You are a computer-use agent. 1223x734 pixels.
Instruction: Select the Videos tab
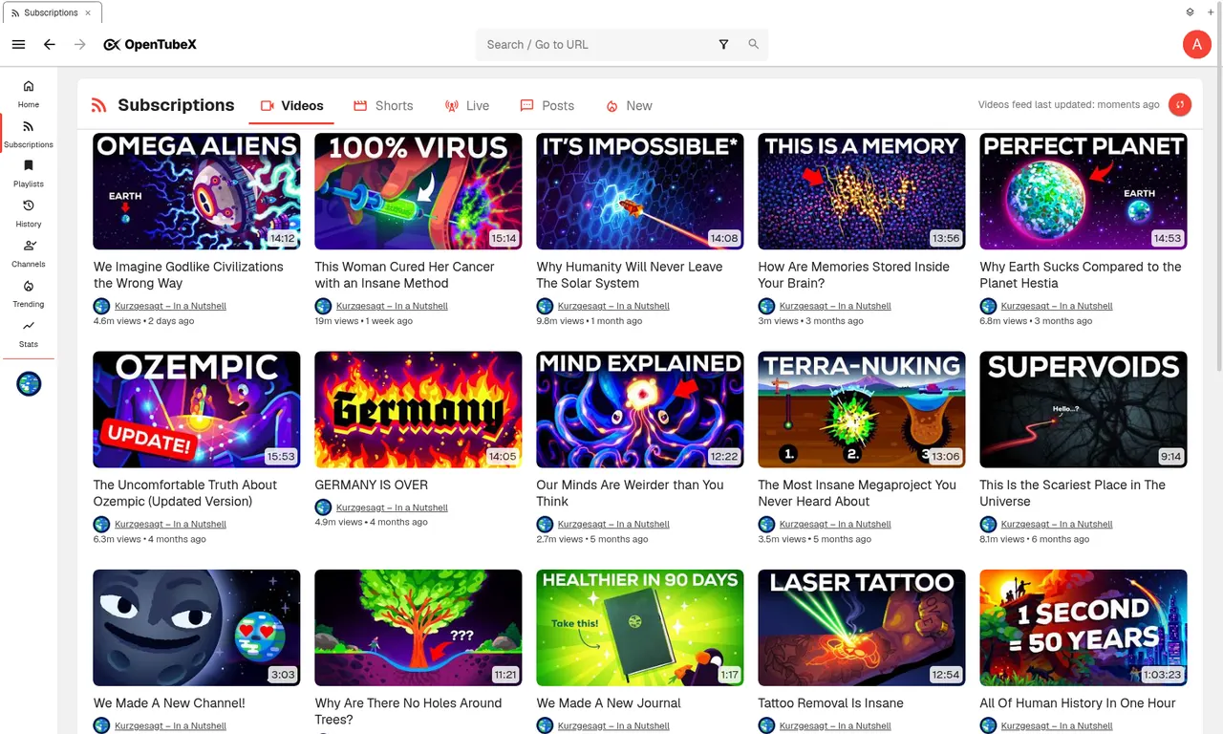pos(291,106)
